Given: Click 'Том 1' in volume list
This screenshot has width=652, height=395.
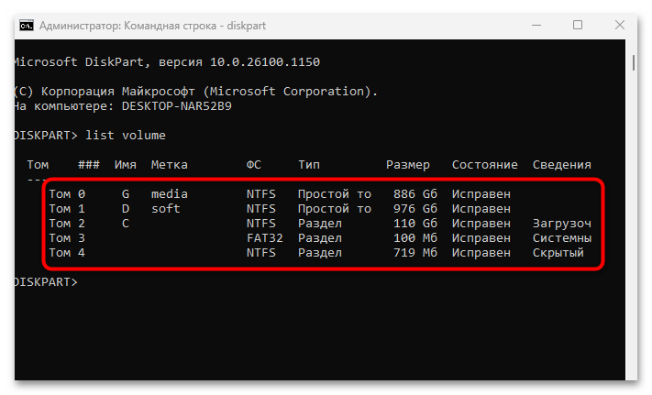Looking at the screenshot, I should tap(67, 209).
